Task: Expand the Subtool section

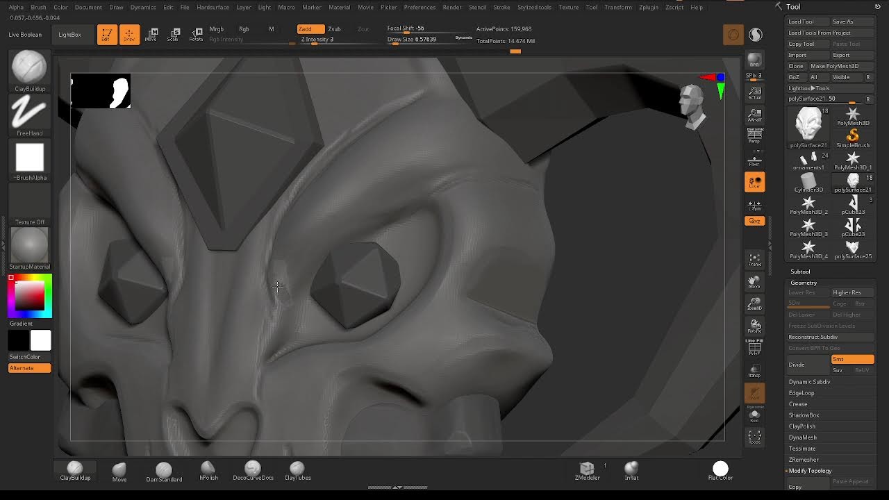Action: pyautogui.click(x=800, y=272)
